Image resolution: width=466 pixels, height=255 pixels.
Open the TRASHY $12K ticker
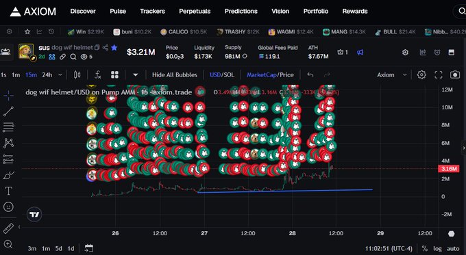(238, 31)
